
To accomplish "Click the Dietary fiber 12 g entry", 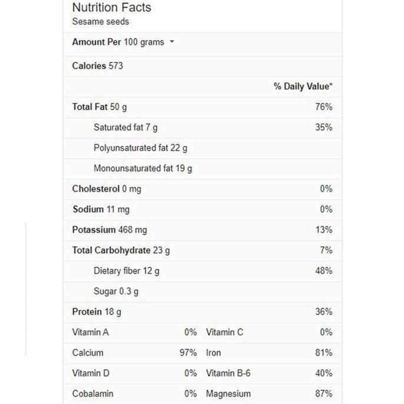I will [126, 271].
